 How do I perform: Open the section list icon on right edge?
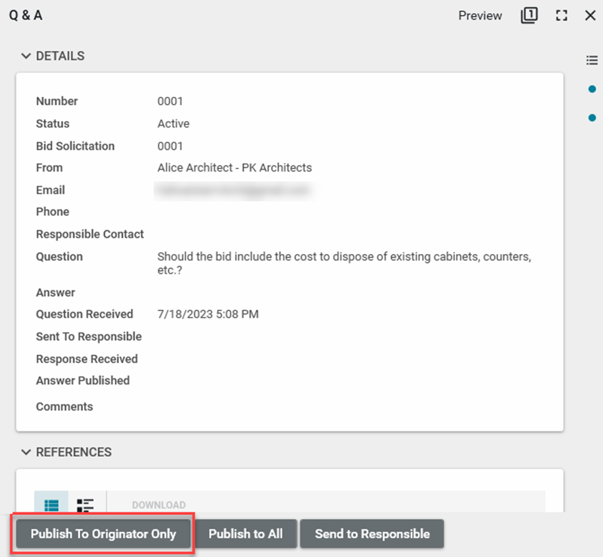592,61
